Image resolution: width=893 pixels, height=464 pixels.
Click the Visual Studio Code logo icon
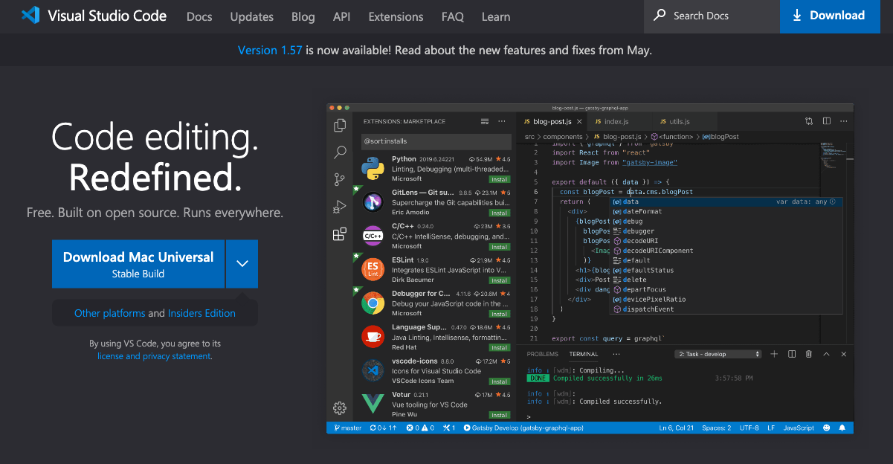(30, 16)
